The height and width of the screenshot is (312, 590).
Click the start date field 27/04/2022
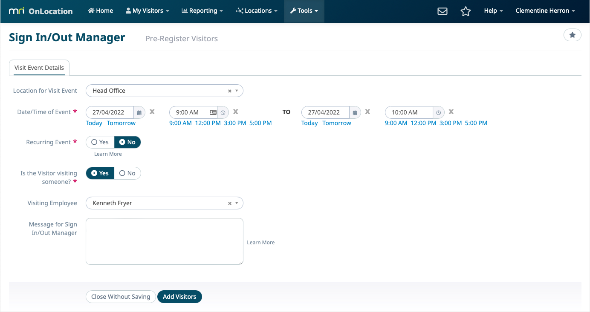point(110,112)
